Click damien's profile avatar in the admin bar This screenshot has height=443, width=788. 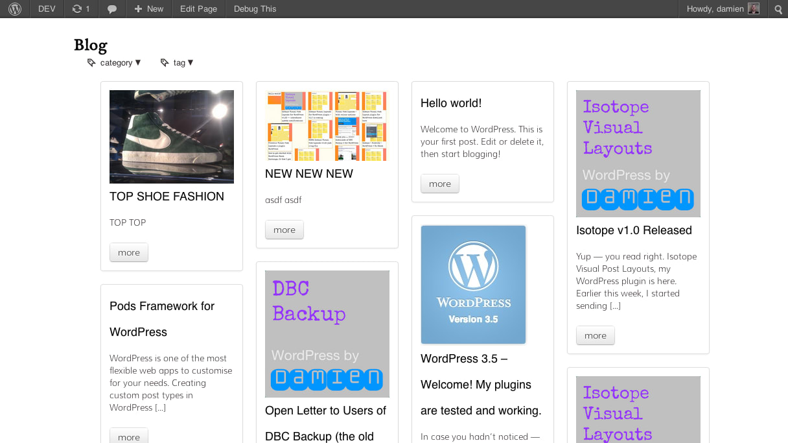(x=752, y=8)
